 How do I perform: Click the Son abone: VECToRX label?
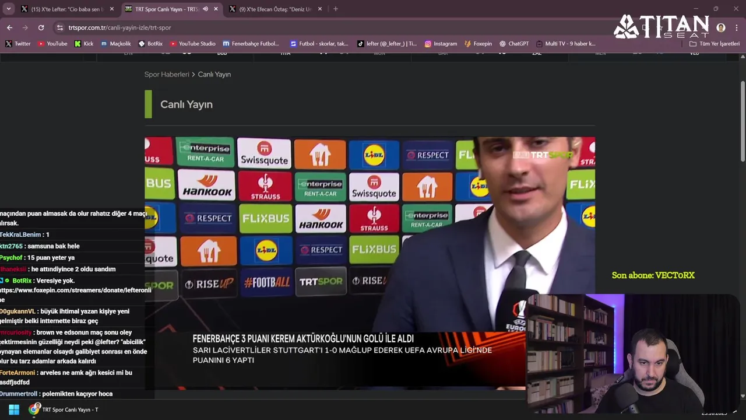tap(653, 275)
